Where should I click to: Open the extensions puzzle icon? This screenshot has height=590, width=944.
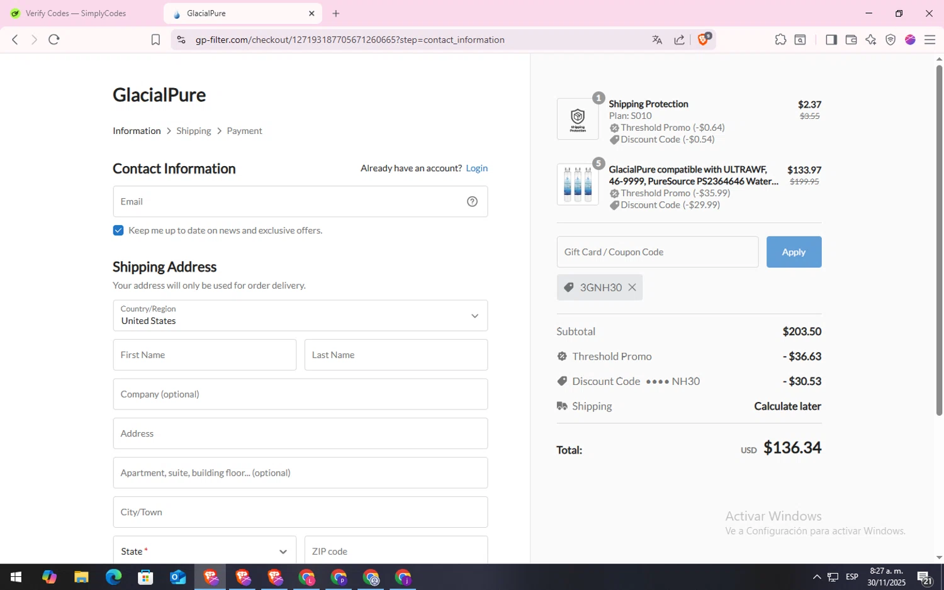[x=780, y=40]
